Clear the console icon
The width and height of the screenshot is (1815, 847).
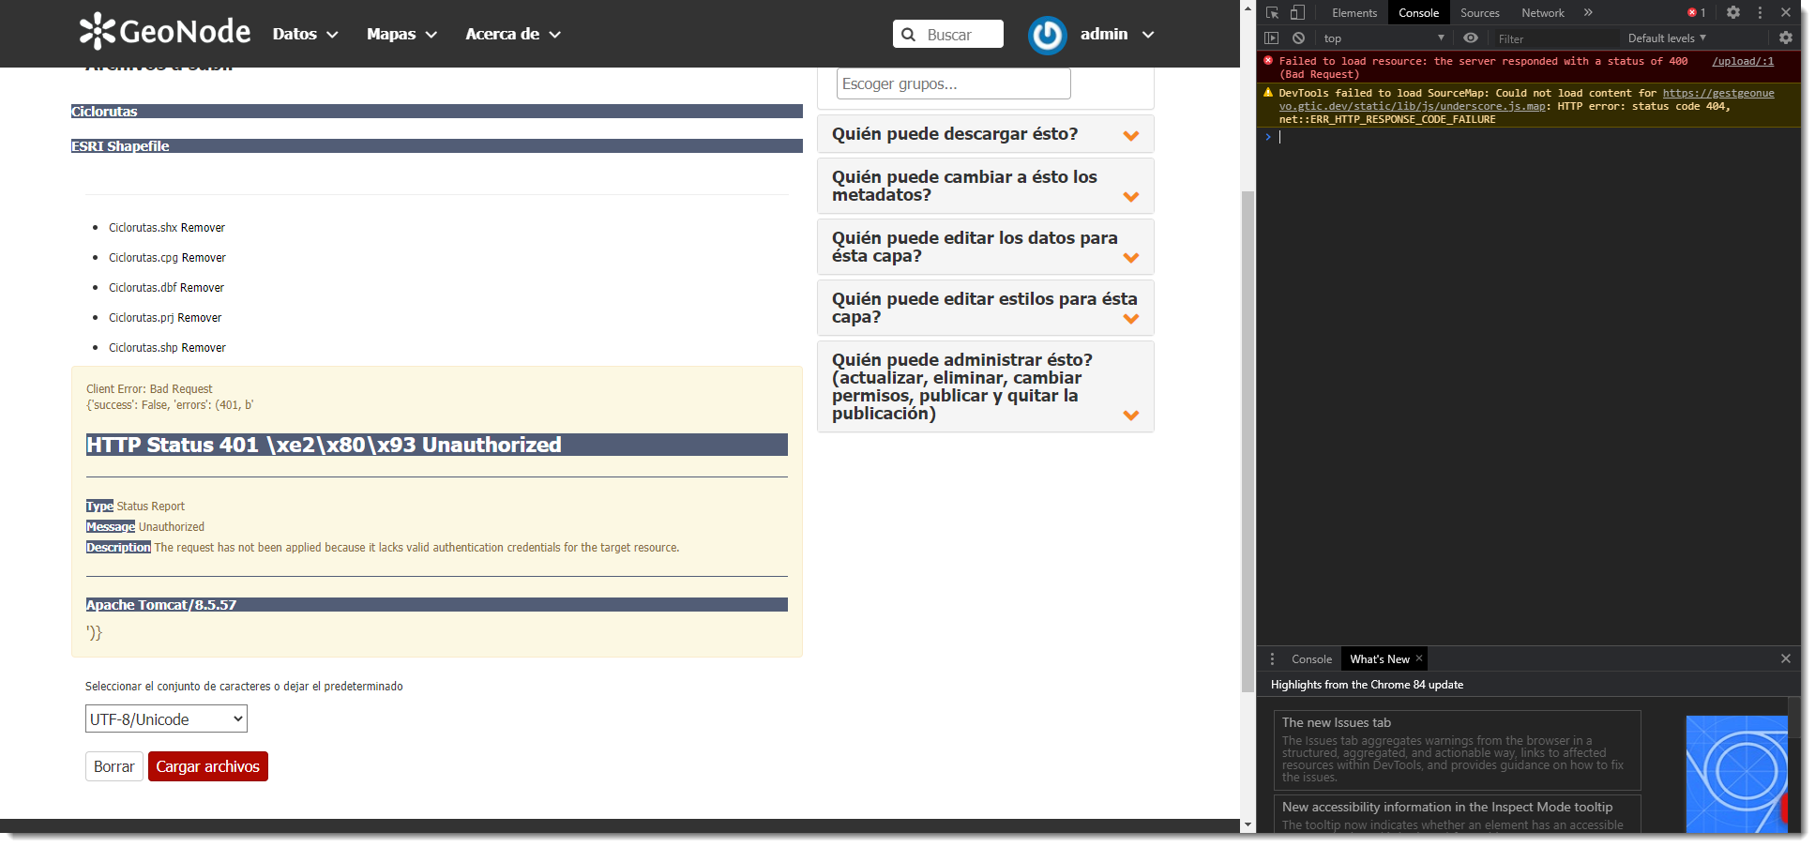pos(1298,38)
